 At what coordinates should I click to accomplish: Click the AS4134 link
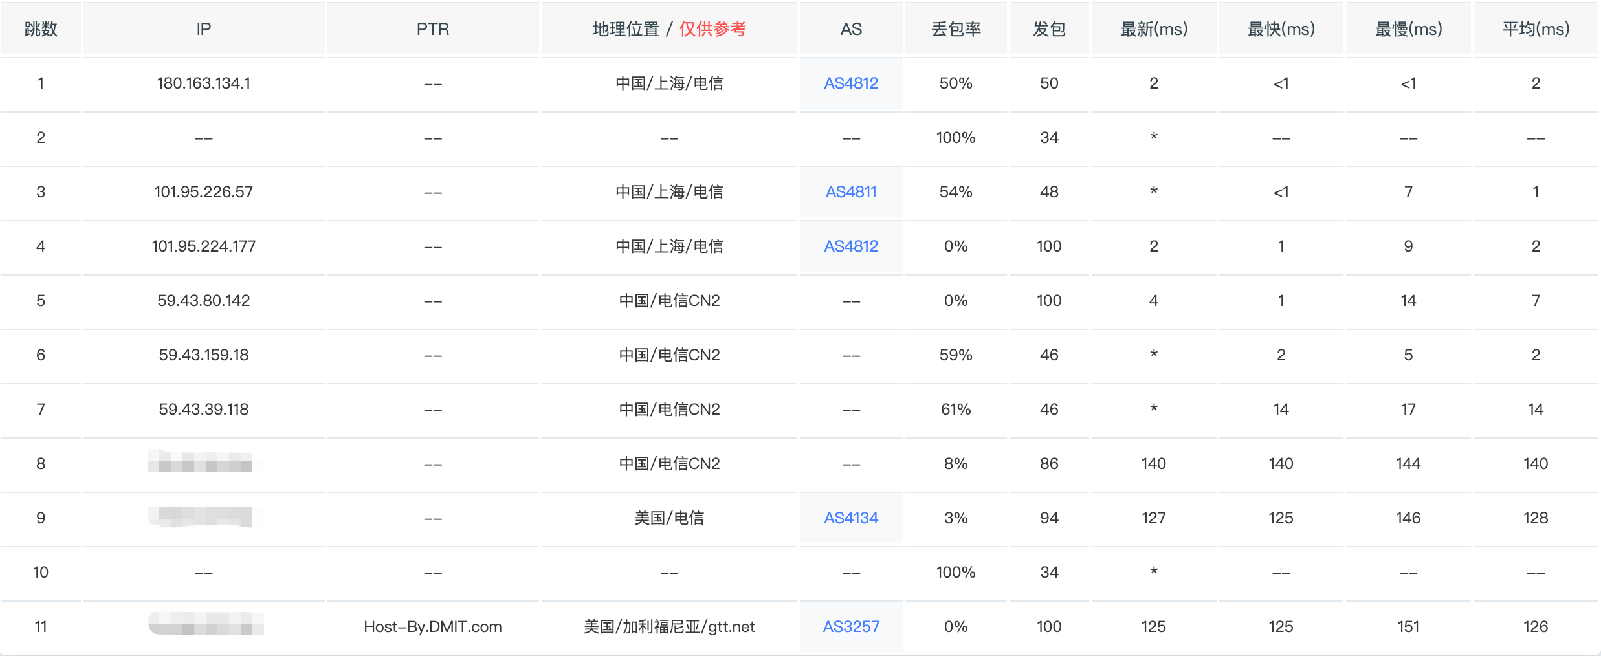850,518
